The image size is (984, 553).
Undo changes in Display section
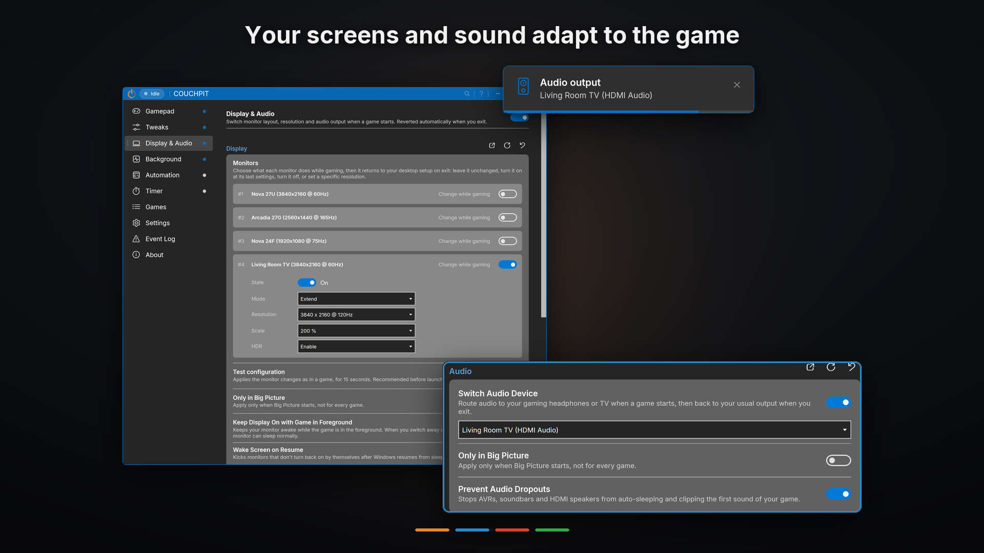tap(522, 145)
